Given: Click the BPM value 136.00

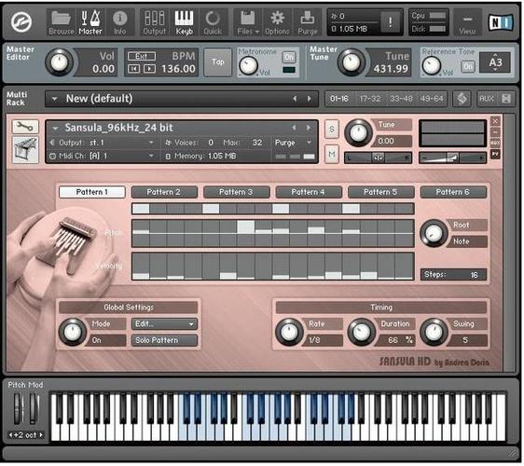Looking at the screenshot, I should coord(178,69).
